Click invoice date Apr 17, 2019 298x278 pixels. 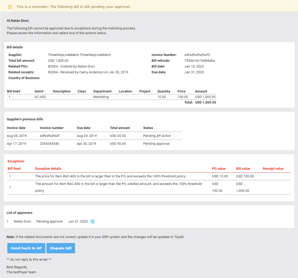tap(16, 143)
